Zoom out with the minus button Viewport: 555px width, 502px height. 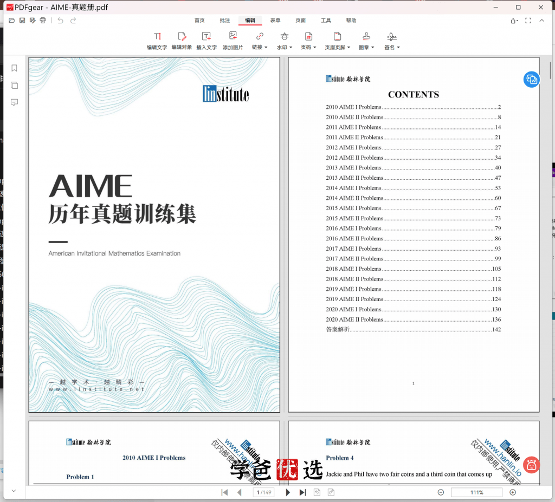441,492
